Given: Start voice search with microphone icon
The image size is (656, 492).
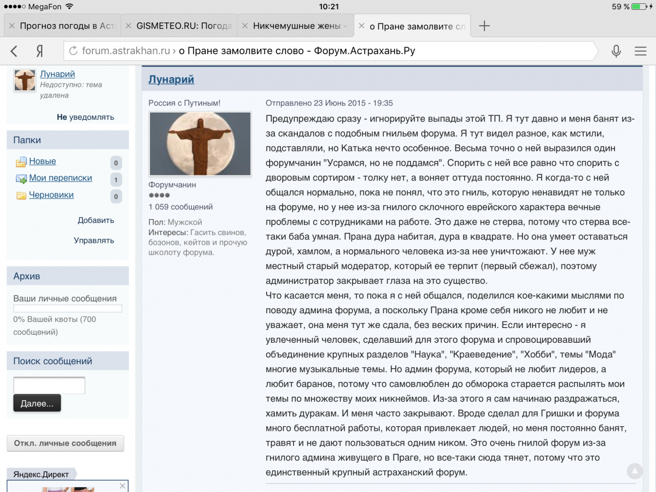Looking at the screenshot, I should pos(616,51).
